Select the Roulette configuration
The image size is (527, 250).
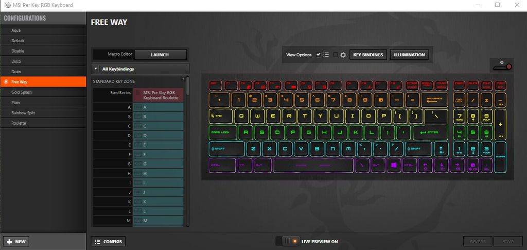[43, 123]
